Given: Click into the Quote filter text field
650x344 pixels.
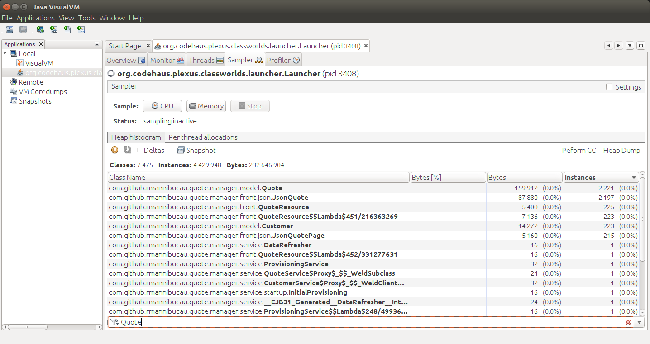Looking at the screenshot, I should click(x=370, y=322).
